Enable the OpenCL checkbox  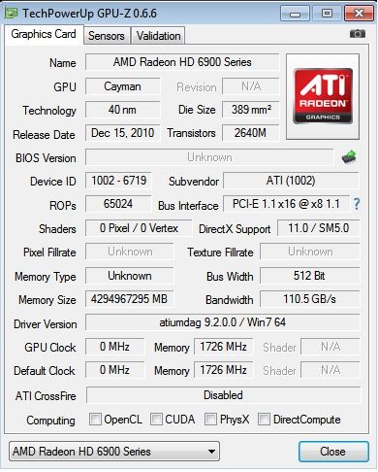coord(95,419)
